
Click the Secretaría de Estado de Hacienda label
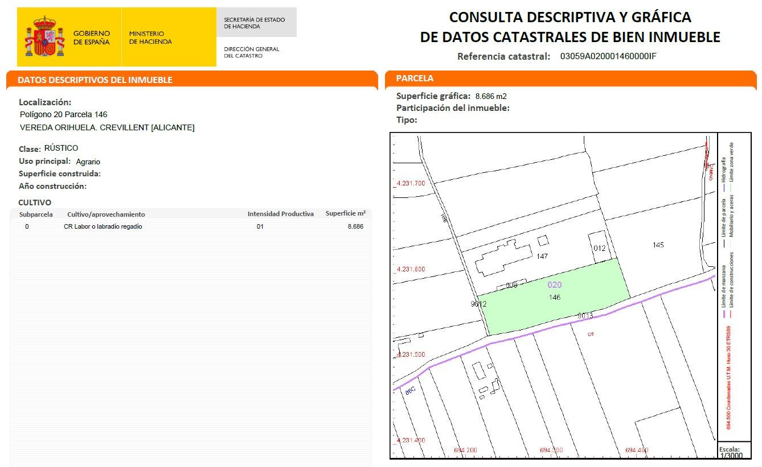(255, 23)
